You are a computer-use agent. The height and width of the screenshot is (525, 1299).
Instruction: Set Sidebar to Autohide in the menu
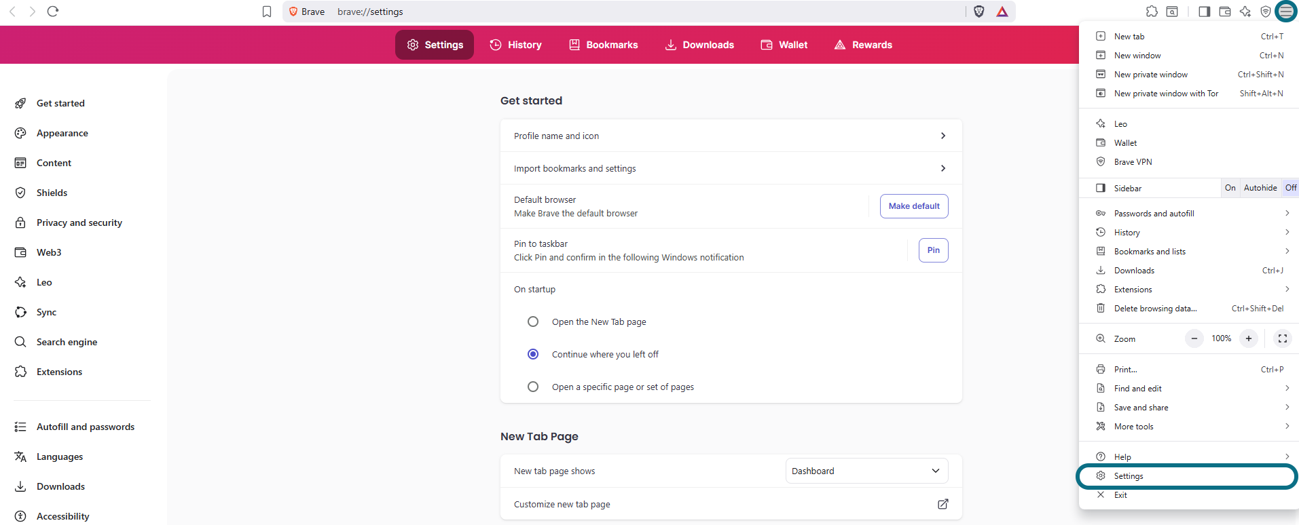[1260, 188]
